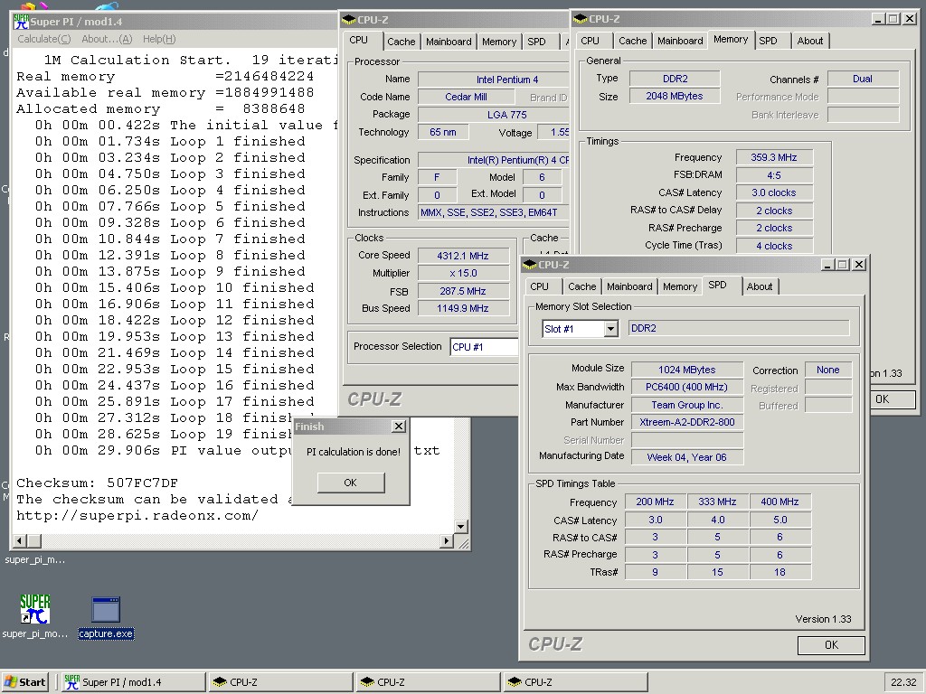Switch to the Cache tab in the Timings CPU-Z window

(632, 41)
